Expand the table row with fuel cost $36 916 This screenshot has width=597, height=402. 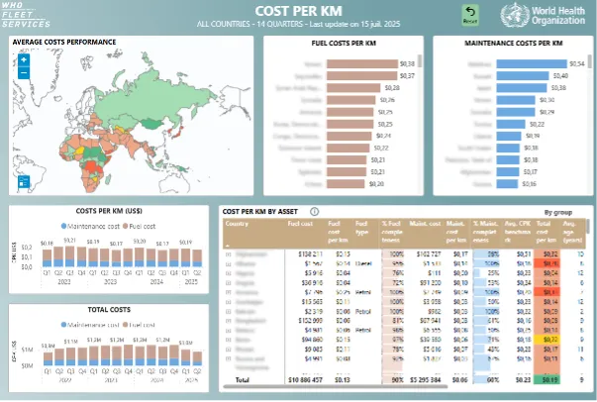(229, 283)
